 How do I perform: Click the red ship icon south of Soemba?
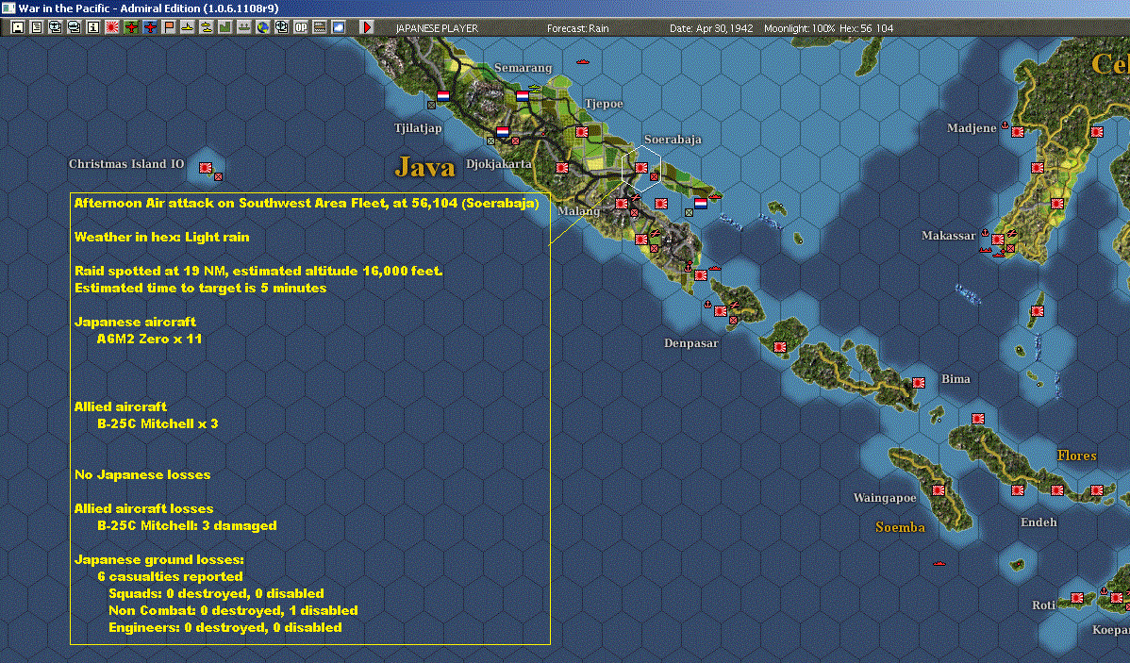[x=939, y=564]
